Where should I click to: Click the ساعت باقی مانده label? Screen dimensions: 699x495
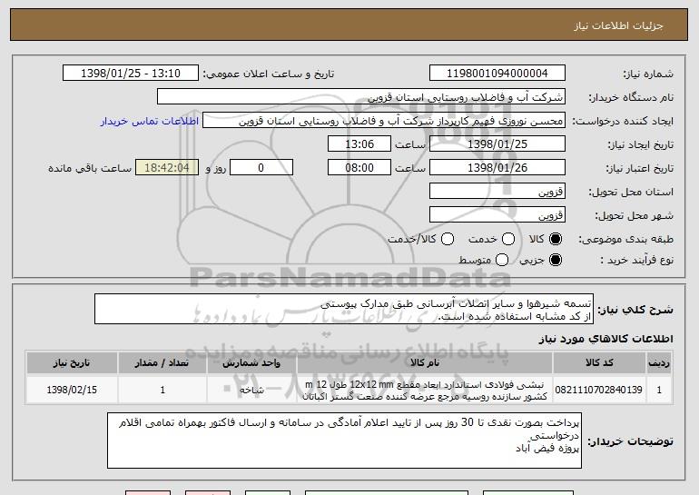click(90, 168)
